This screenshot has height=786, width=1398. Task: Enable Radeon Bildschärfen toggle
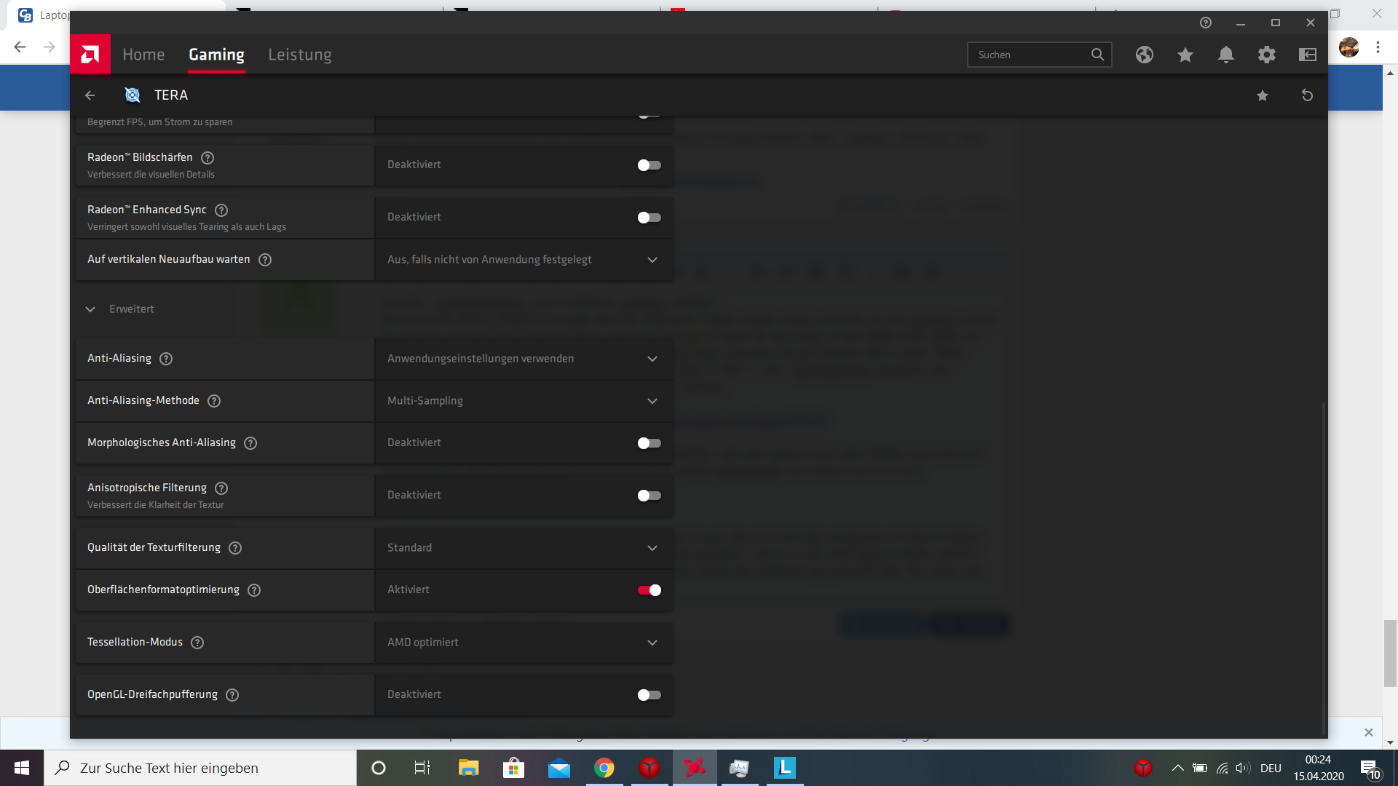[649, 165]
